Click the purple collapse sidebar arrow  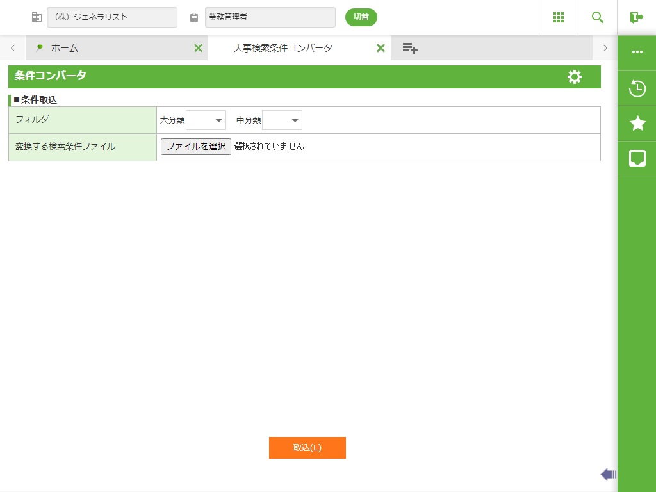click(x=609, y=474)
